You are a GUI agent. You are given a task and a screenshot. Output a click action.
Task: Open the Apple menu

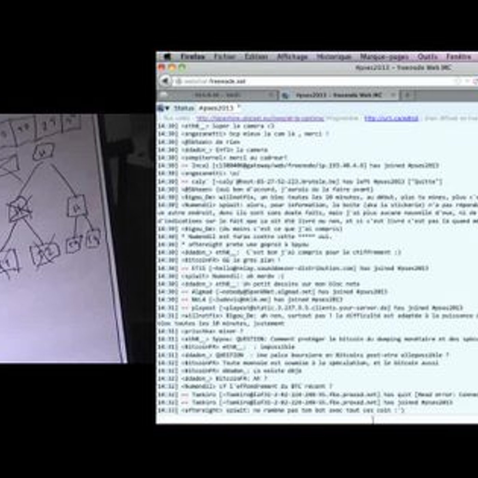point(167,57)
